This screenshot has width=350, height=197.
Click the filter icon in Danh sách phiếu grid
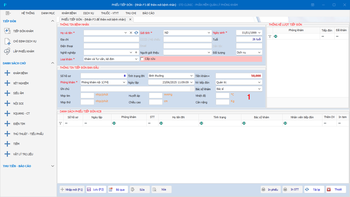(60, 123)
